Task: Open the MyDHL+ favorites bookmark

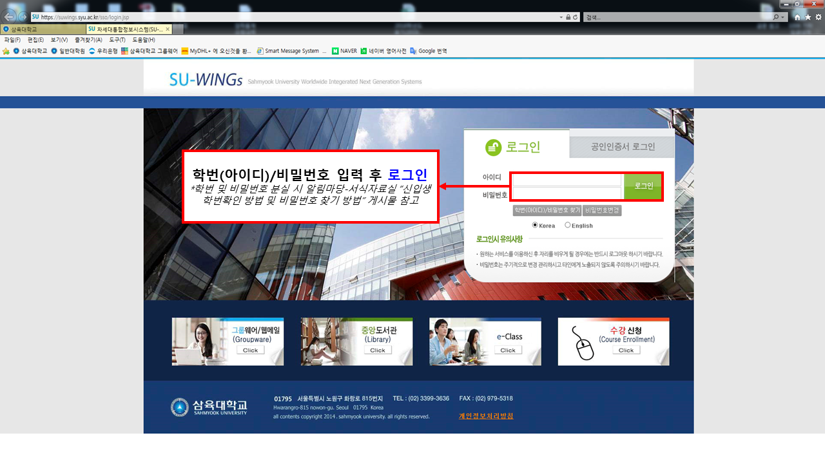Action: pos(216,51)
